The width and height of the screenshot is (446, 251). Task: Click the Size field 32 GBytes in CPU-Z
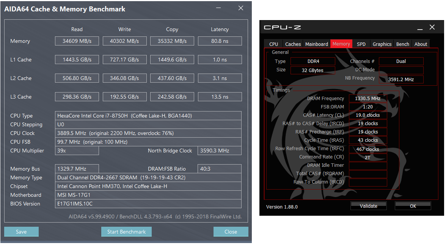click(313, 70)
